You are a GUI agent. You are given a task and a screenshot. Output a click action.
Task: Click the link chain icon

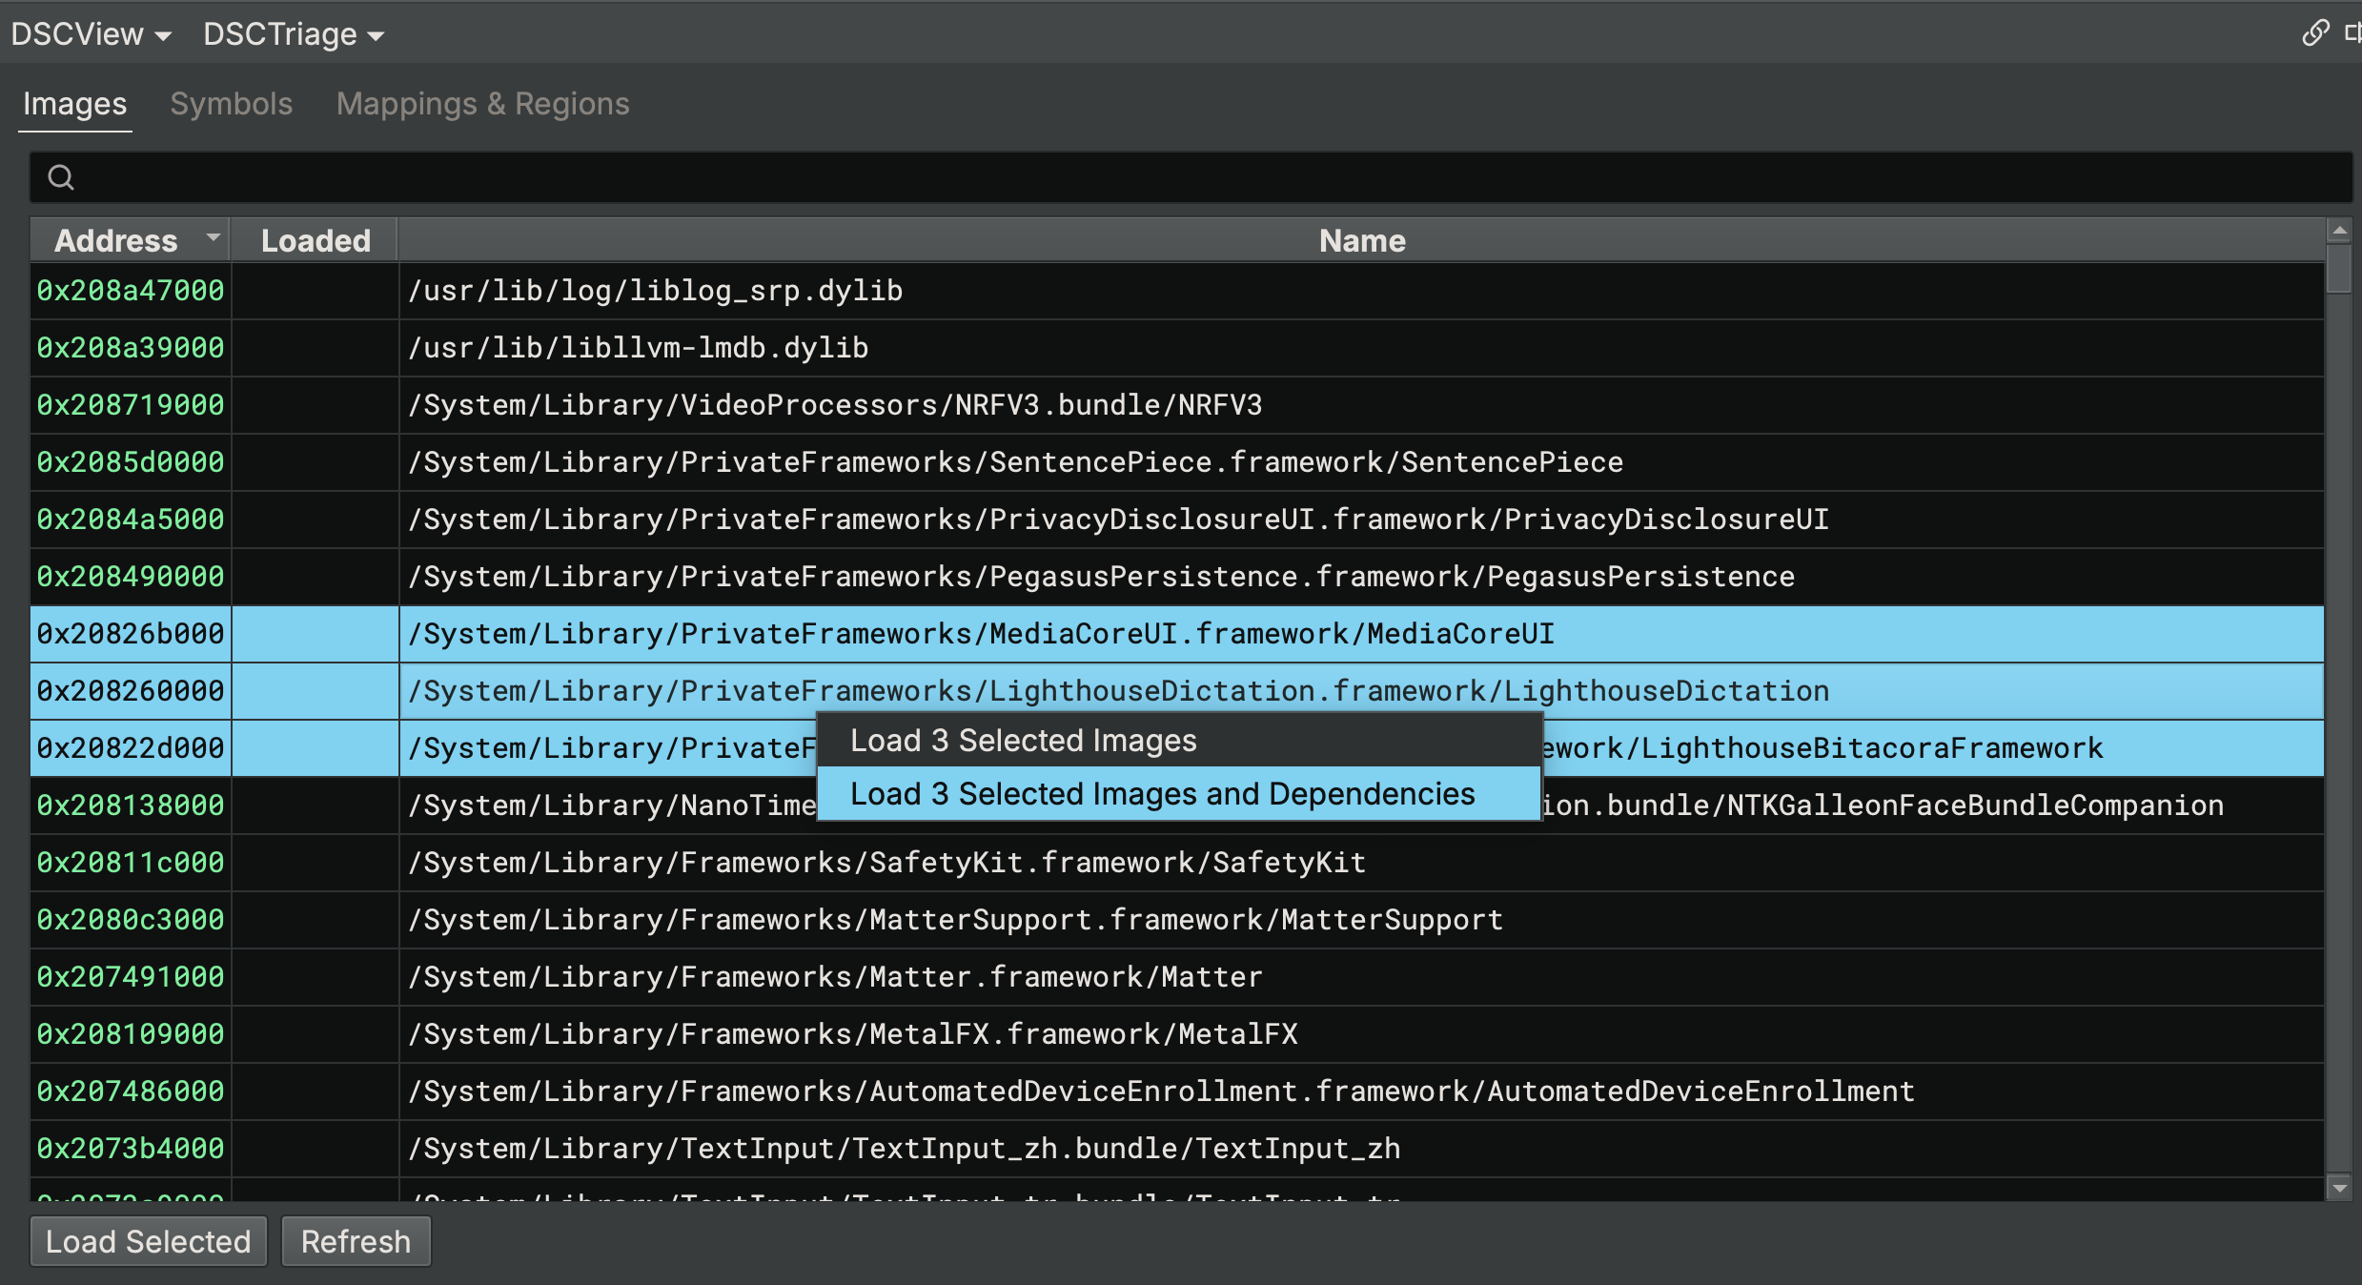tap(2315, 32)
